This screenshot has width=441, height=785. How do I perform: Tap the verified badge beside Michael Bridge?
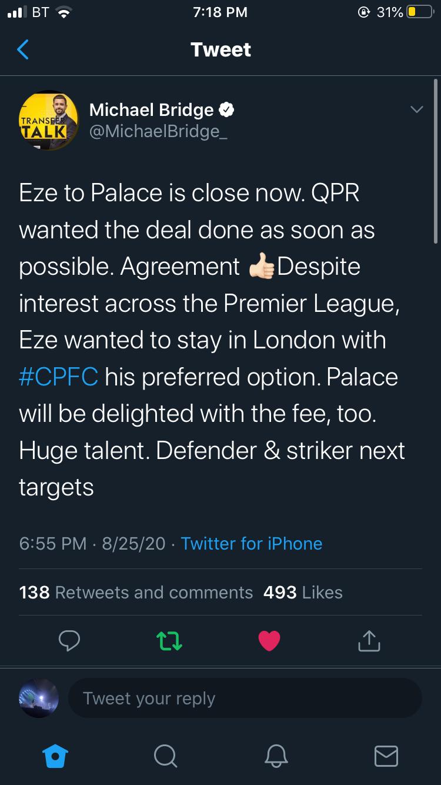pyautogui.click(x=228, y=109)
